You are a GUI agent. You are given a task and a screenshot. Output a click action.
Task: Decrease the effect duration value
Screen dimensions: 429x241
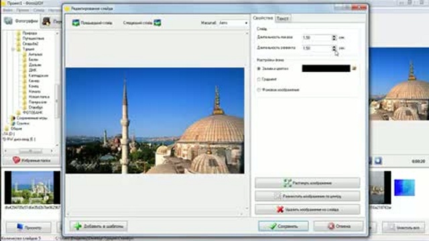pyautogui.click(x=334, y=50)
